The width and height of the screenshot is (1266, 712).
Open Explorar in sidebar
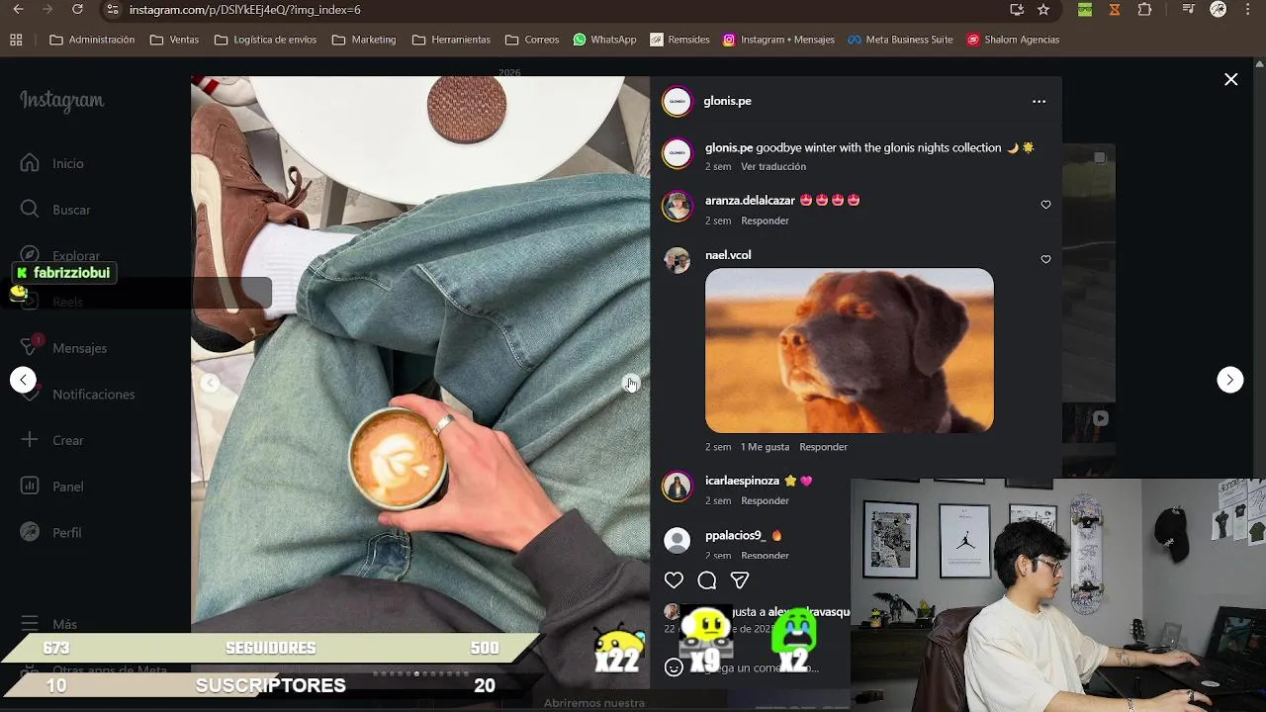click(x=60, y=255)
